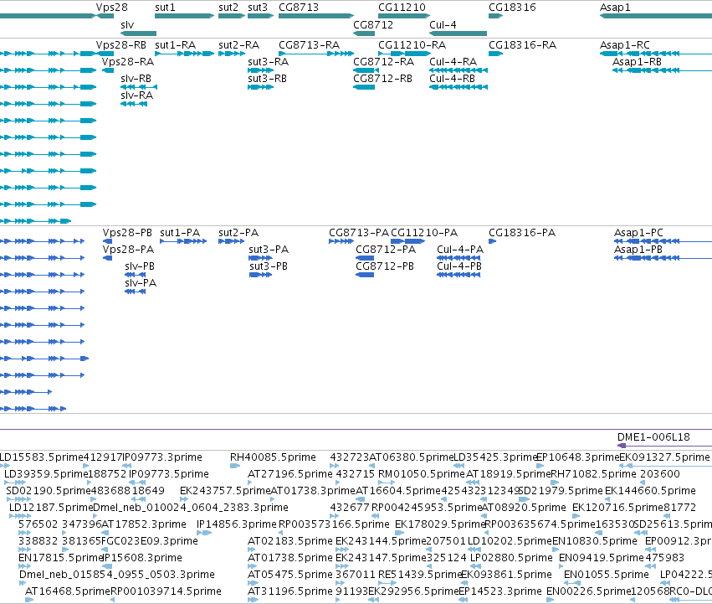Click the Vps28-RA transcript label
The height and width of the screenshot is (604, 712).
128,62
